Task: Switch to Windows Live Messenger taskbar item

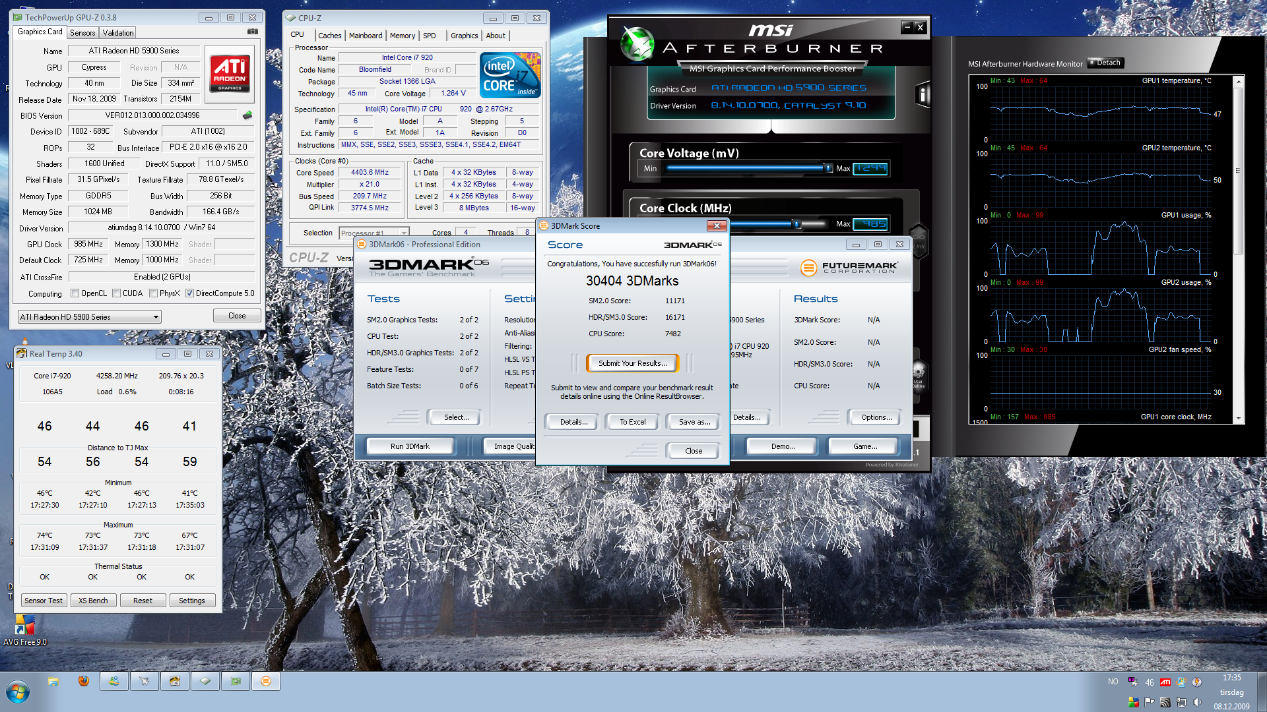Action: pyautogui.click(x=114, y=681)
